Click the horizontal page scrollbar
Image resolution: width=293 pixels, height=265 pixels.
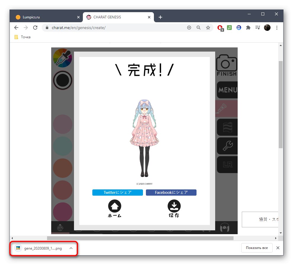pyautogui.click(x=140, y=238)
